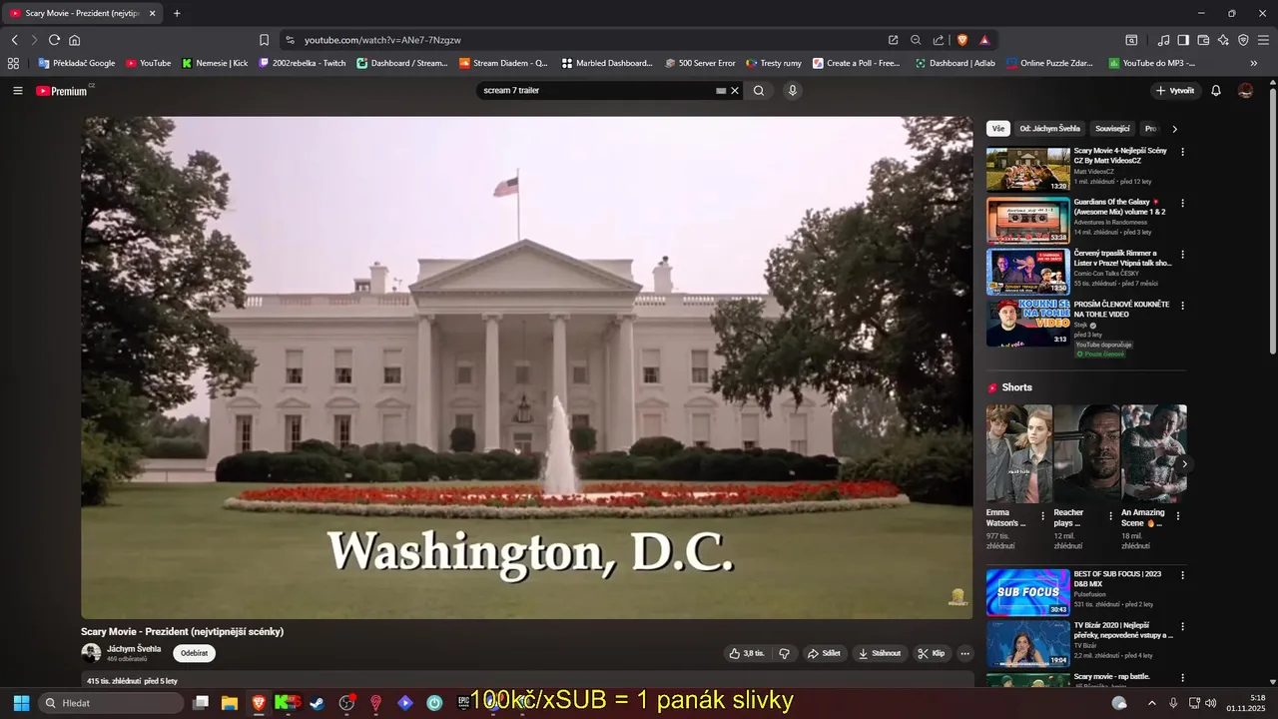The height and width of the screenshot is (719, 1278).
Task: Open a new browser tab
Action: coord(177,13)
